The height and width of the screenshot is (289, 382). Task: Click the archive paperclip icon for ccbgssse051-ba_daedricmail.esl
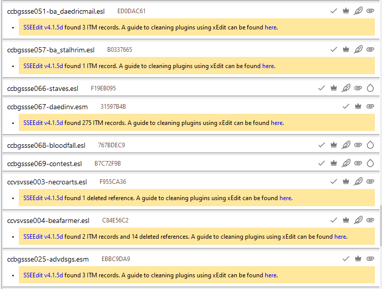(370, 11)
